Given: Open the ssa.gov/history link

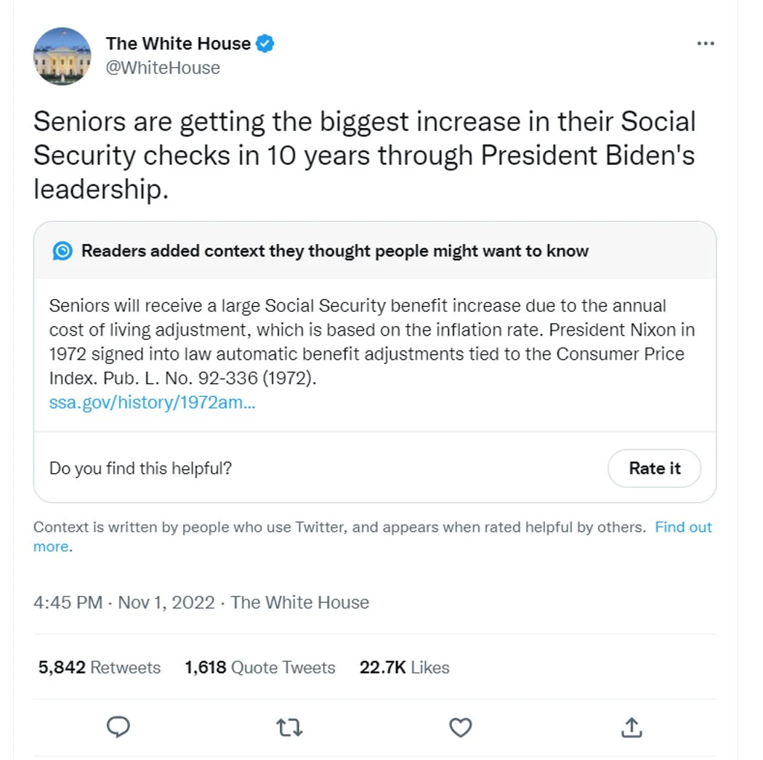Looking at the screenshot, I should pos(152,403).
